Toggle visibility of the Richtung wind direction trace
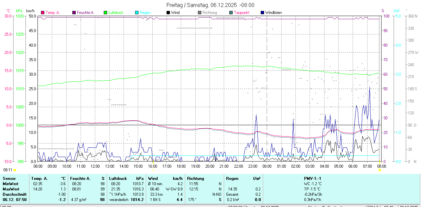 click(x=208, y=12)
